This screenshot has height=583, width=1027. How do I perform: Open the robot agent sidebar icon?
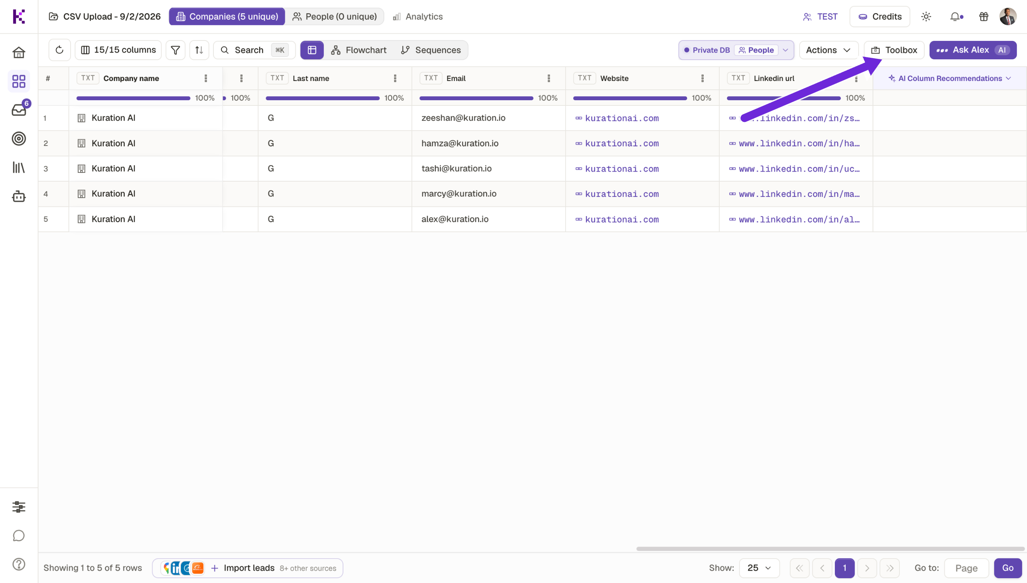(x=19, y=196)
